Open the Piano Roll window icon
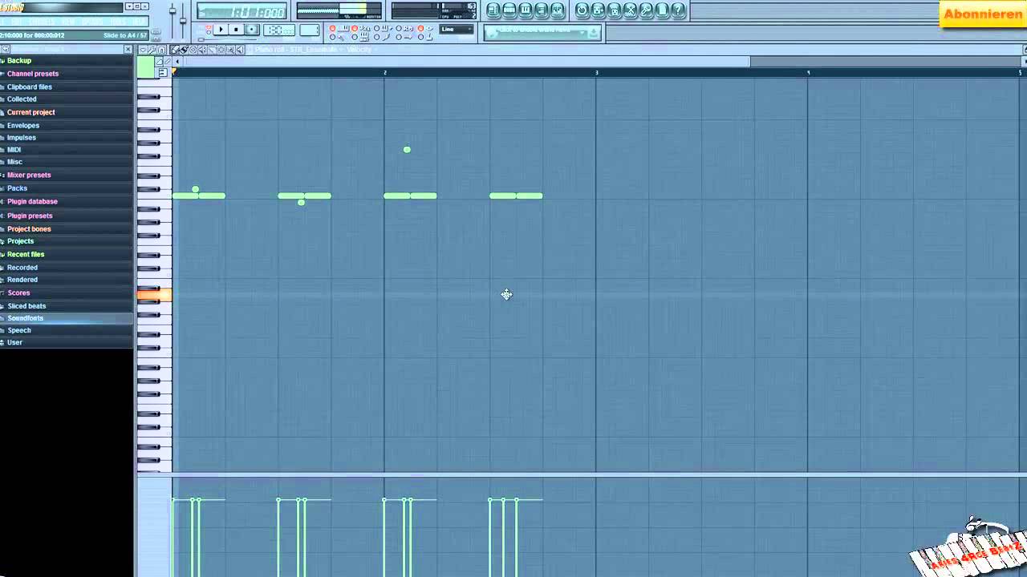 pos(526,10)
